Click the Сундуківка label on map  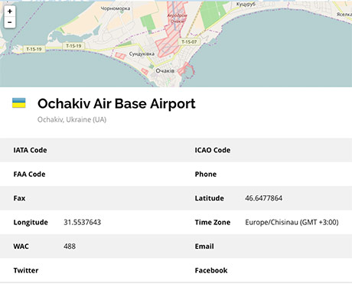click(142, 54)
